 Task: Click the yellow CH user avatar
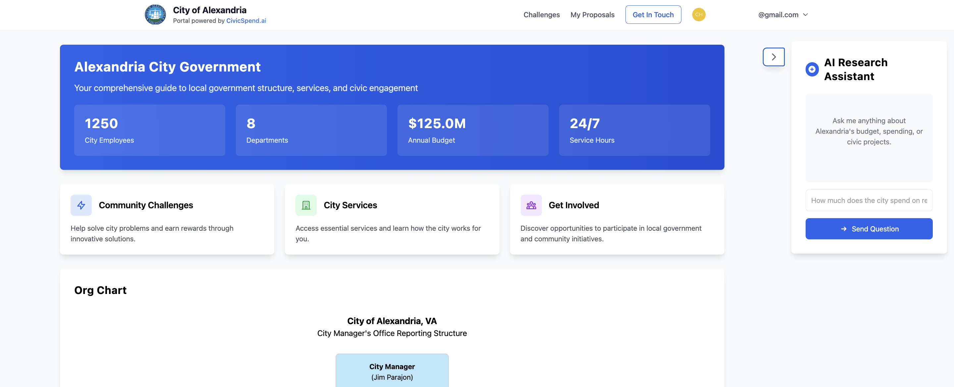[699, 15]
